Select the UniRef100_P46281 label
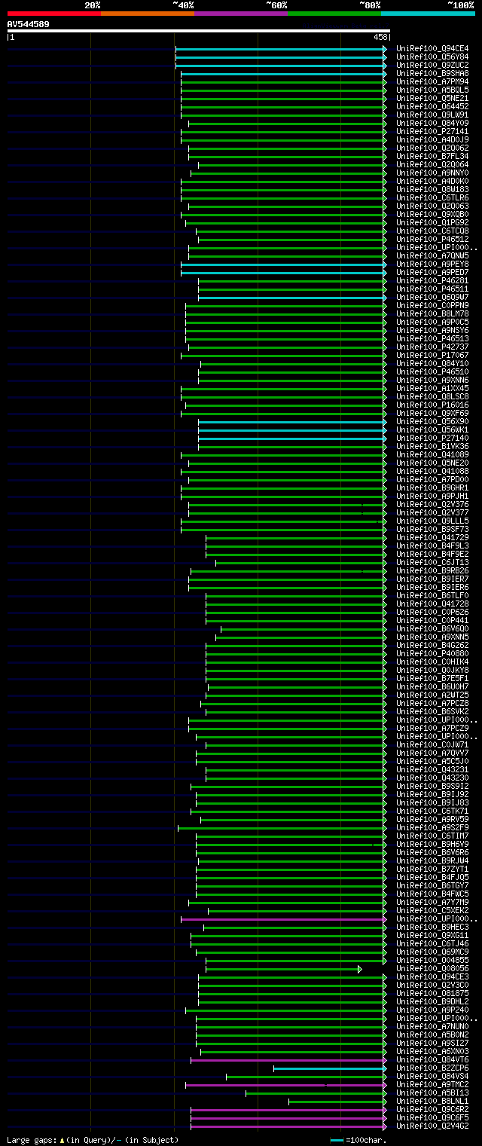Screen dimensions: 482x1146 [x=432, y=281]
